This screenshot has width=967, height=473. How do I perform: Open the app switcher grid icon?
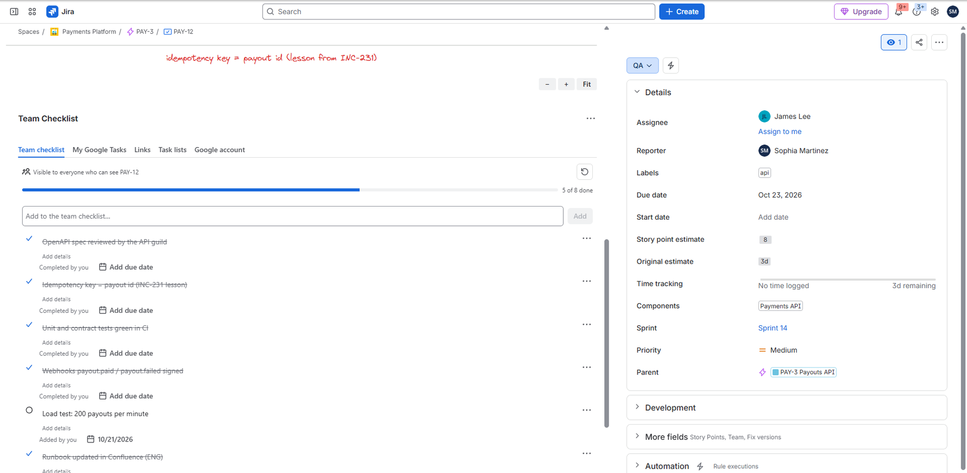click(32, 12)
